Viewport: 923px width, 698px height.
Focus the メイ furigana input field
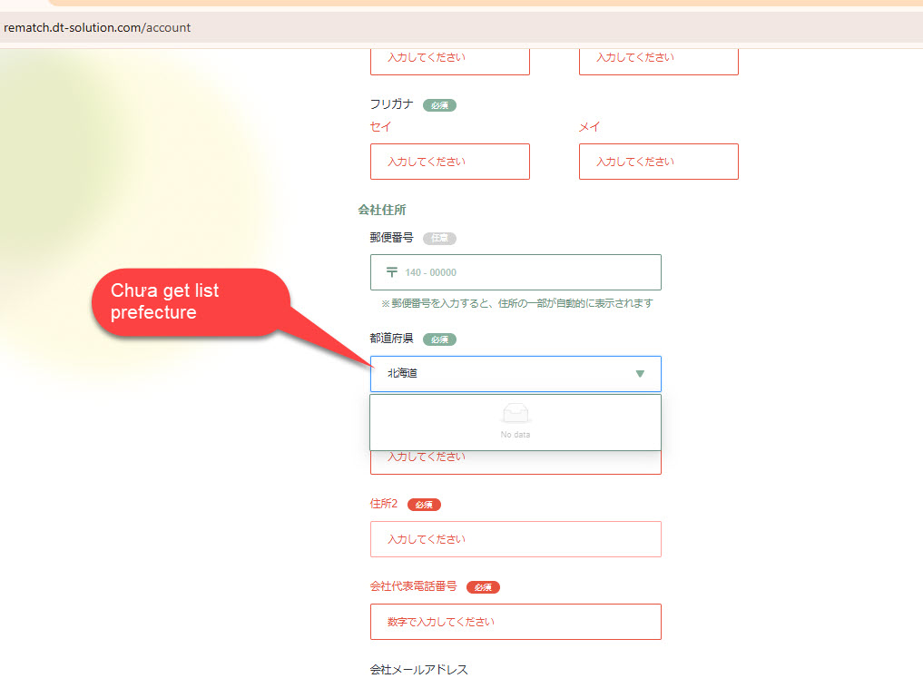coord(658,162)
